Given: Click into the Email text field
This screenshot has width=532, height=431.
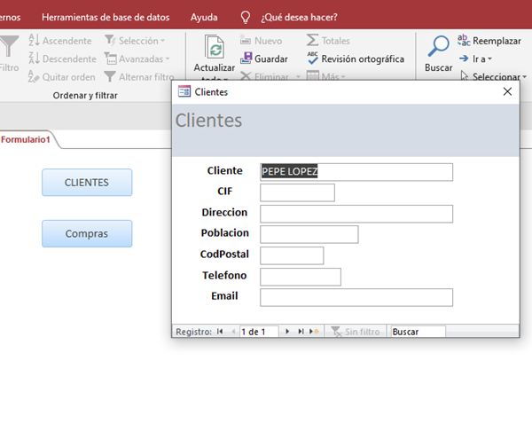Looking at the screenshot, I should click(356, 297).
